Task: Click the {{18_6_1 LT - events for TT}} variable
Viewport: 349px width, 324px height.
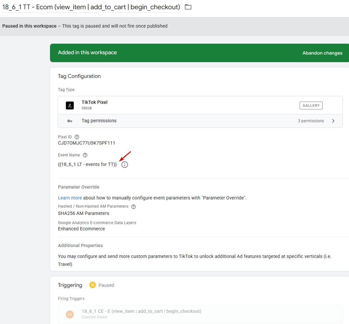Action: click(87, 164)
